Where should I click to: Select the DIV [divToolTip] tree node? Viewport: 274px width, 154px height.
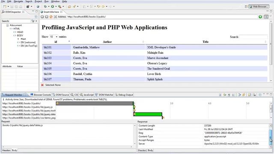29,46
